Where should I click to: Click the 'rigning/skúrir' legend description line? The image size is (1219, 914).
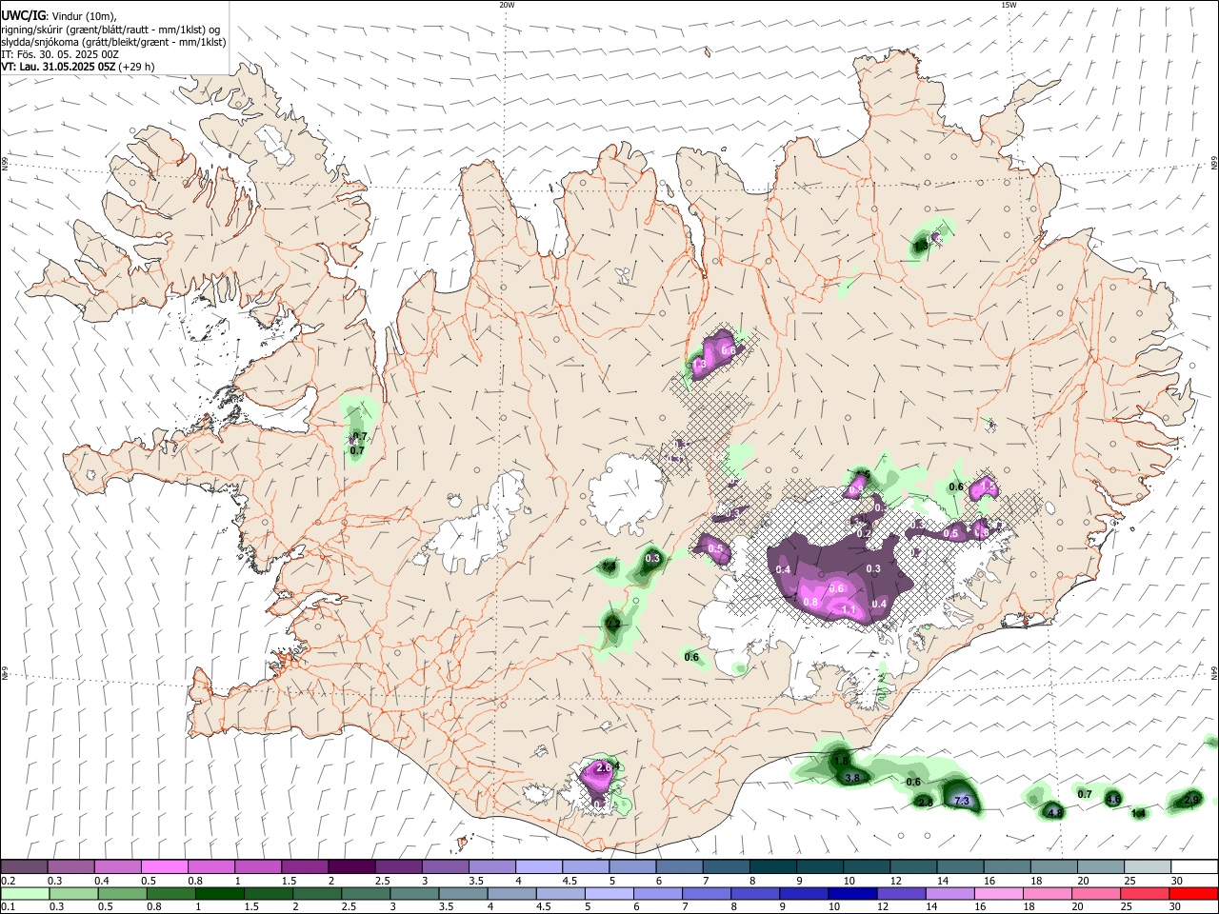click(110, 30)
